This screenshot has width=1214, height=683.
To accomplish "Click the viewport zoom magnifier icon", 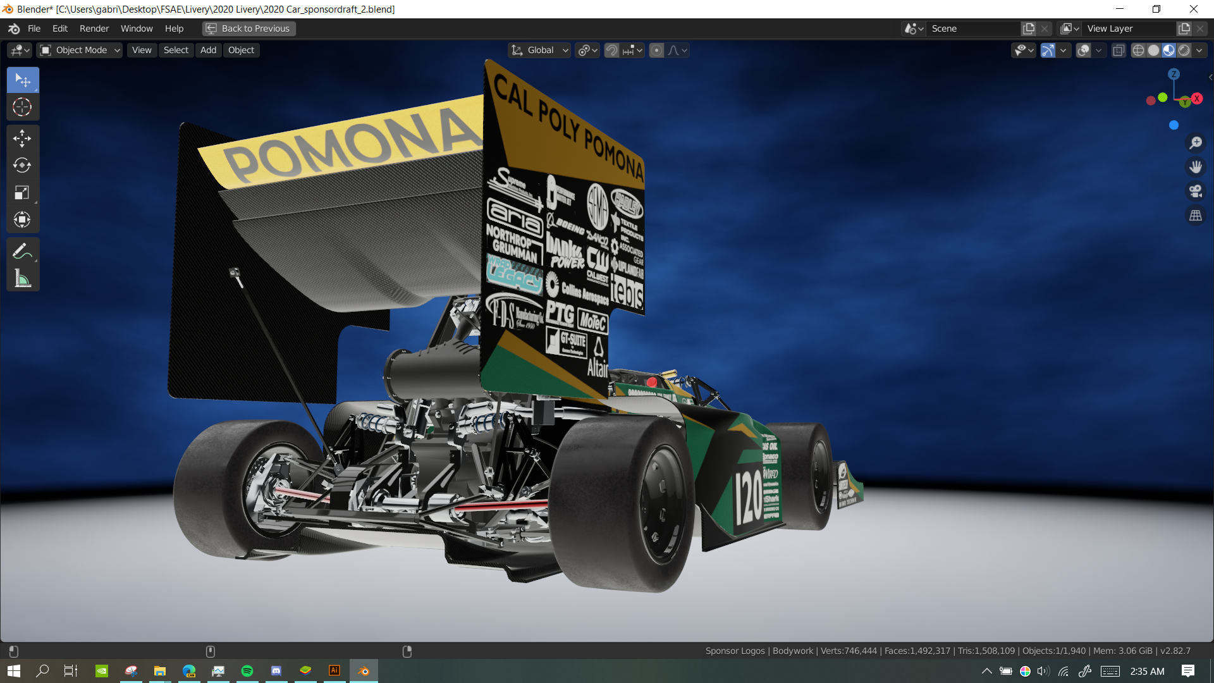I will 1195,143.
